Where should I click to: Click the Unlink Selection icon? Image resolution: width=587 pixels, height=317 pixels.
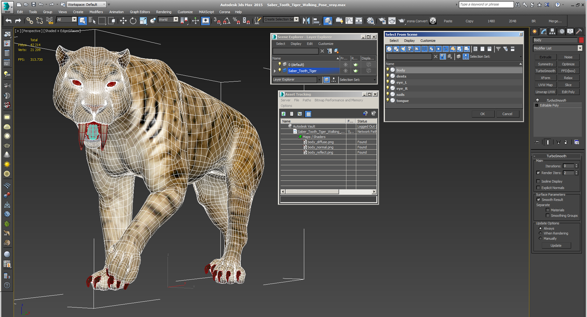[x=40, y=21]
